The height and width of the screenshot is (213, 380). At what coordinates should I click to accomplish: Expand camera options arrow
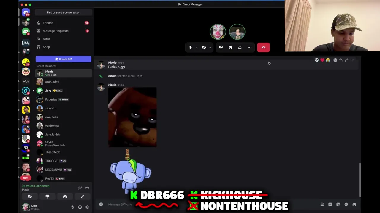point(210,47)
